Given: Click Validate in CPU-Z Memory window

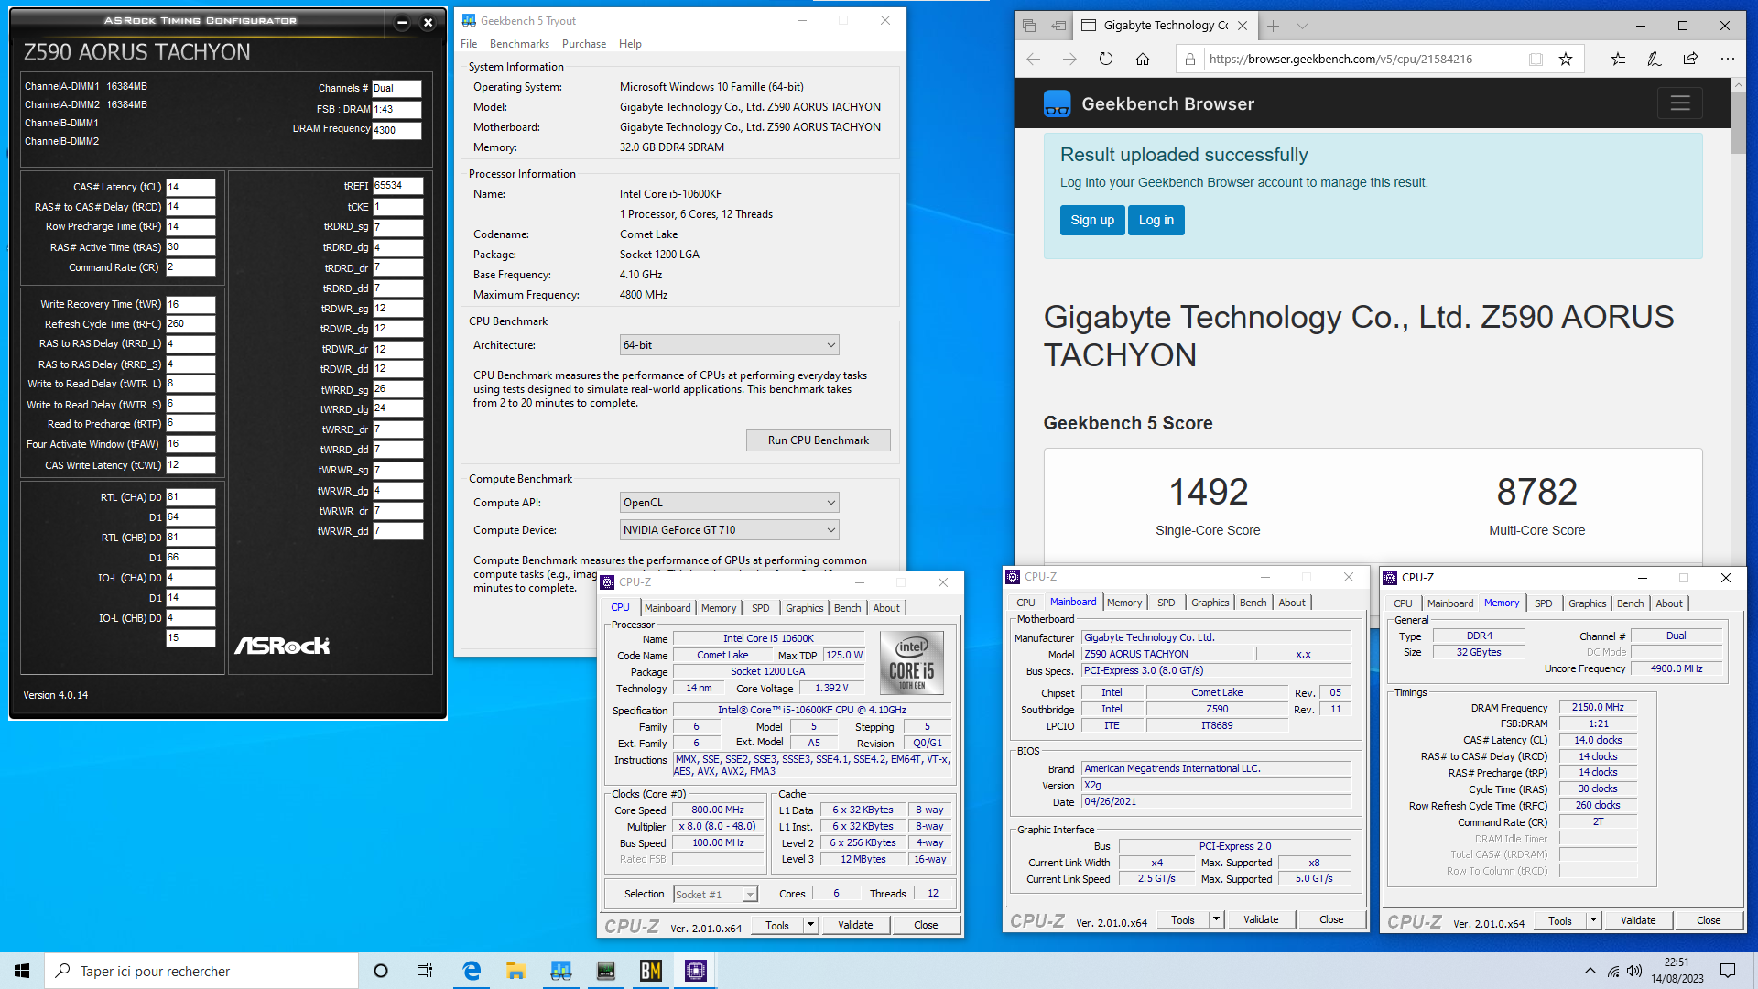Looking at the screenshot, I should [1638, 920].
